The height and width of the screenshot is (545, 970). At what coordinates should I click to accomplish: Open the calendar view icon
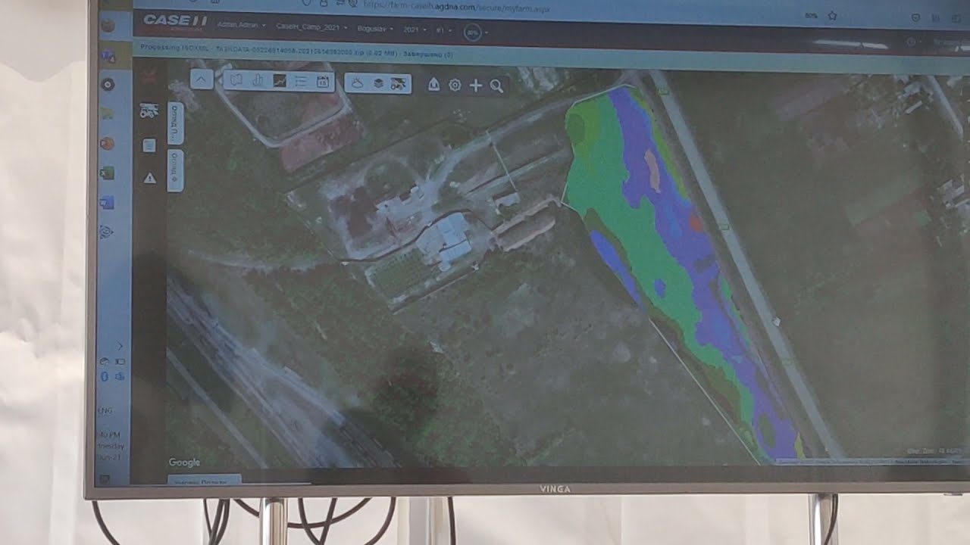click(322, 83)
